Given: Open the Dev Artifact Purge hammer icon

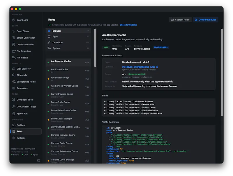Looking at the screenshot, I should 14,107.
